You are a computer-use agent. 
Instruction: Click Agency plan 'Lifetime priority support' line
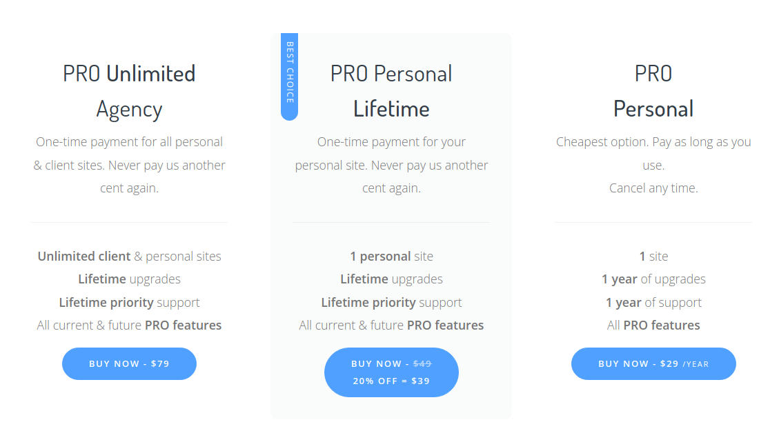point(129,303)
